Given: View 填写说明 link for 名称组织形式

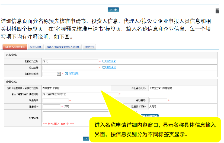Looking at the screenshot, I should click(73, 74).
